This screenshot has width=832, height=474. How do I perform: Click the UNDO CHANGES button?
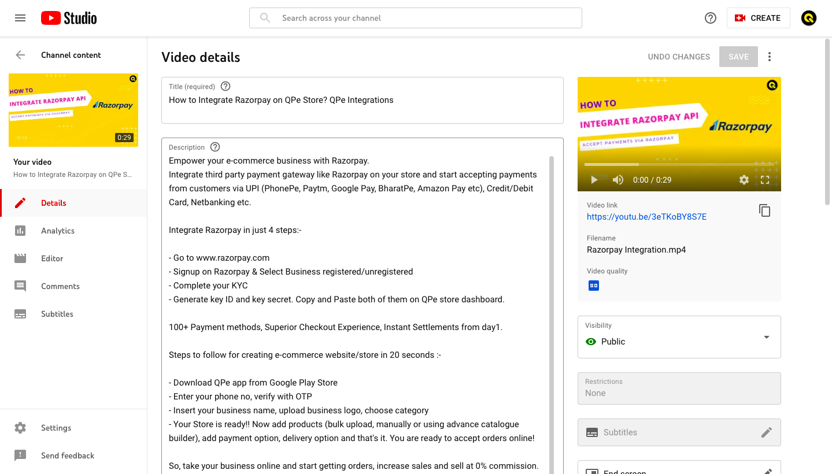pos(679,57)
